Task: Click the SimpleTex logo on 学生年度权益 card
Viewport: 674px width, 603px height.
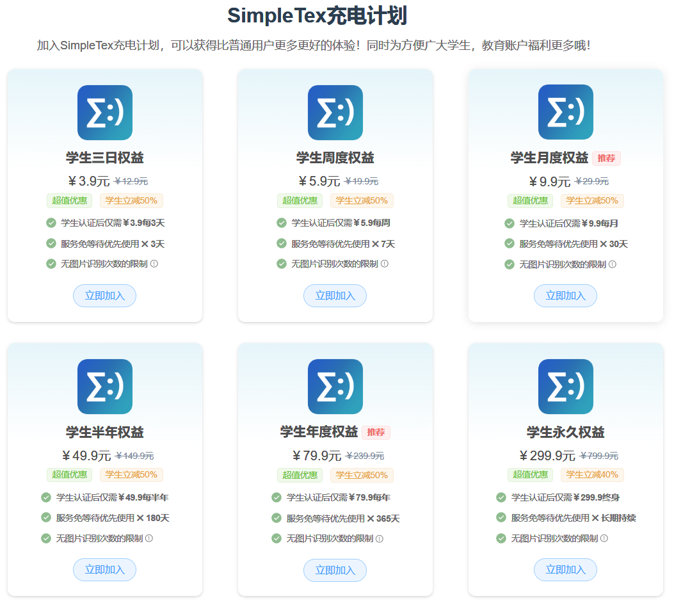Action: coord(335,387)
